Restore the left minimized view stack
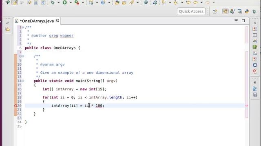Image resolution: width=261 pixels, height=146 pixels. [7, 23]
